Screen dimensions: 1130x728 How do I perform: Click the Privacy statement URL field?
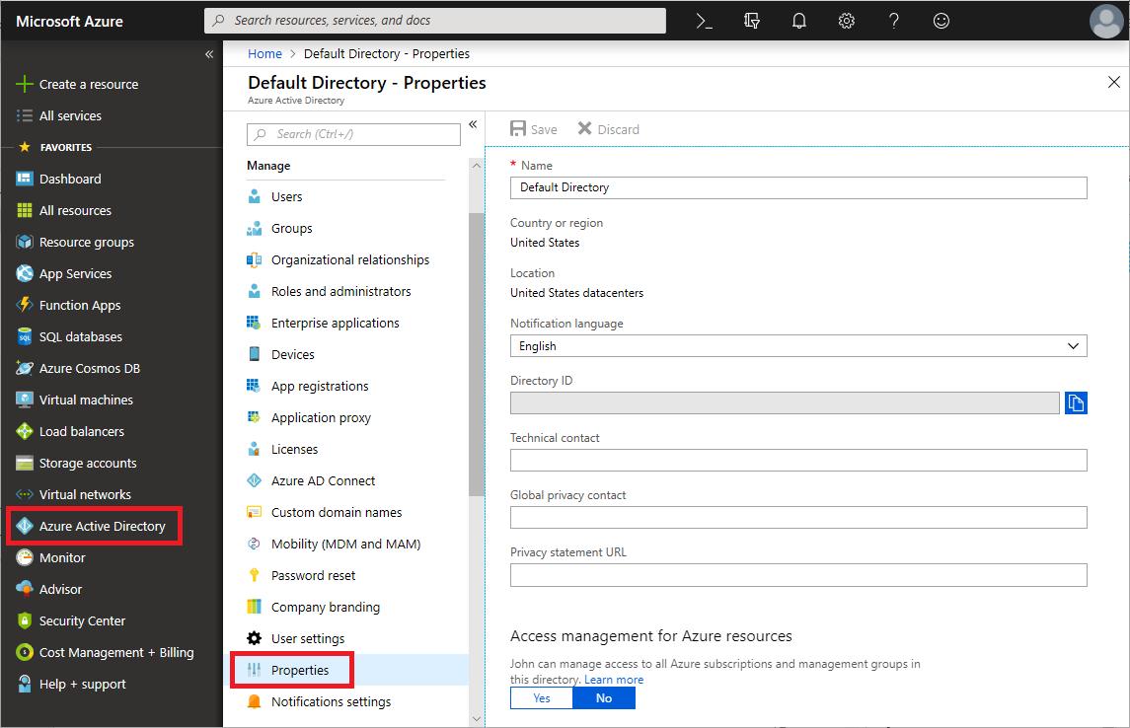click(x=798, y=575)
